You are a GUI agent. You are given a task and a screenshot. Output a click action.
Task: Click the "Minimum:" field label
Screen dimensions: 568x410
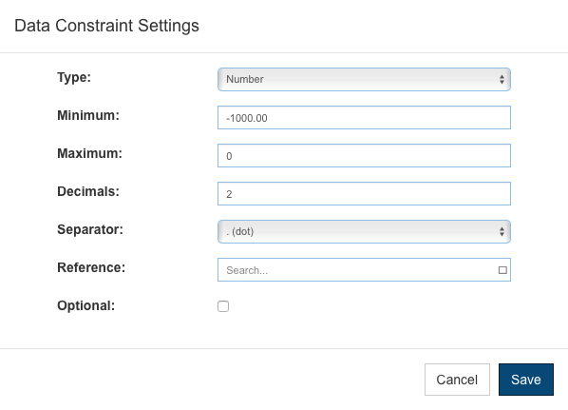click(x=88, y=115)
